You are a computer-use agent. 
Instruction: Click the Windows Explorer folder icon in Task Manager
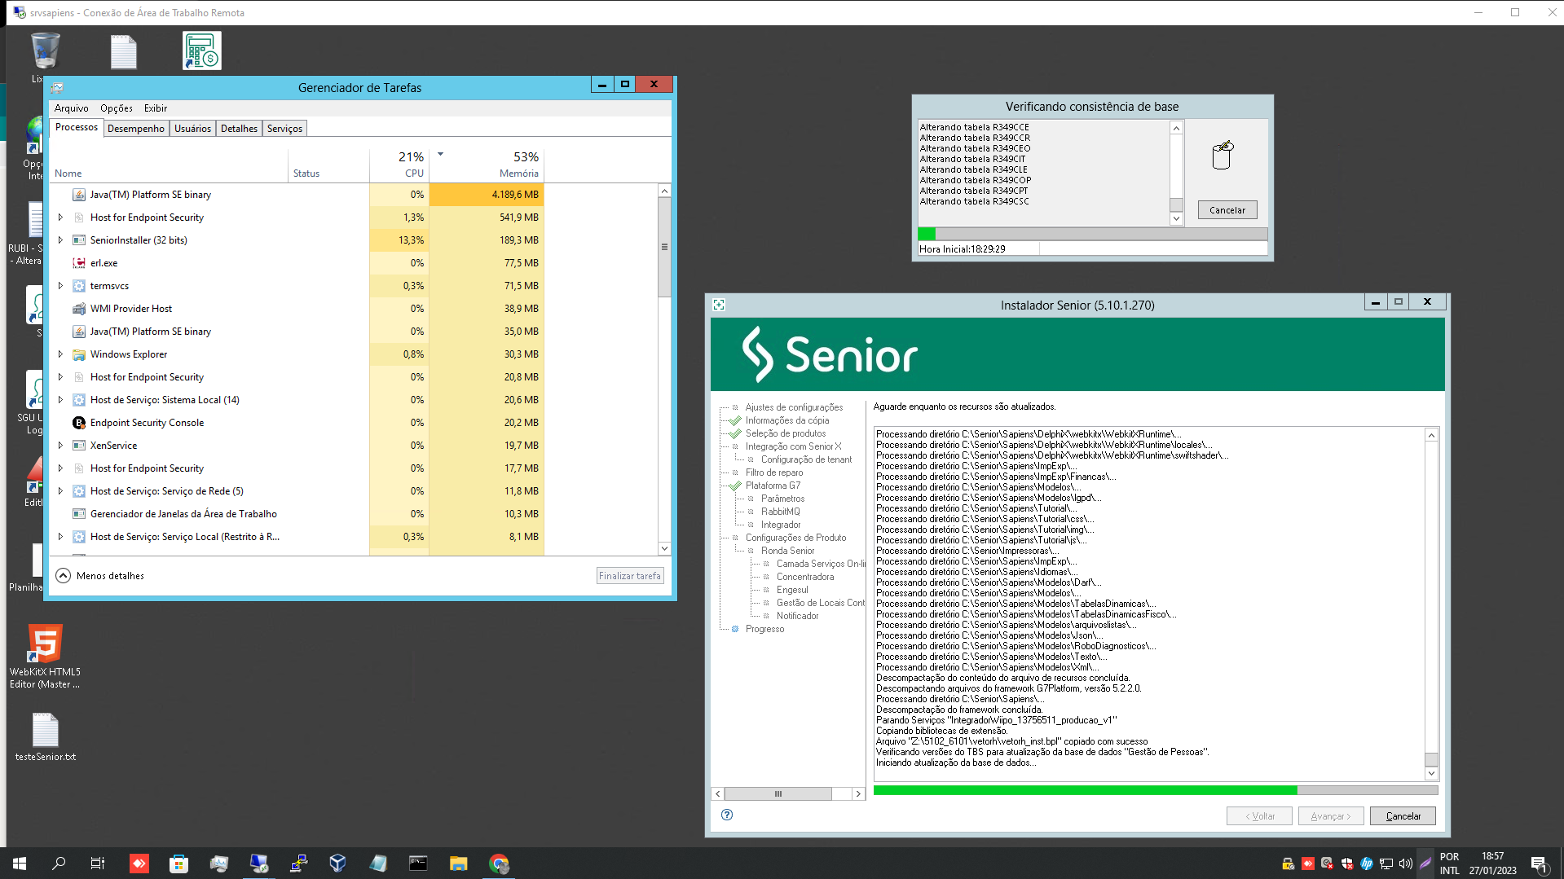pos(79,354)
